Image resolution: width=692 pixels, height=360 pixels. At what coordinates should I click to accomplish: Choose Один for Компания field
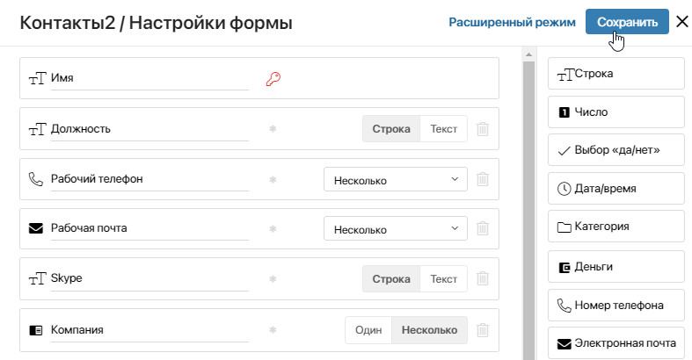(x=368, y=330)
